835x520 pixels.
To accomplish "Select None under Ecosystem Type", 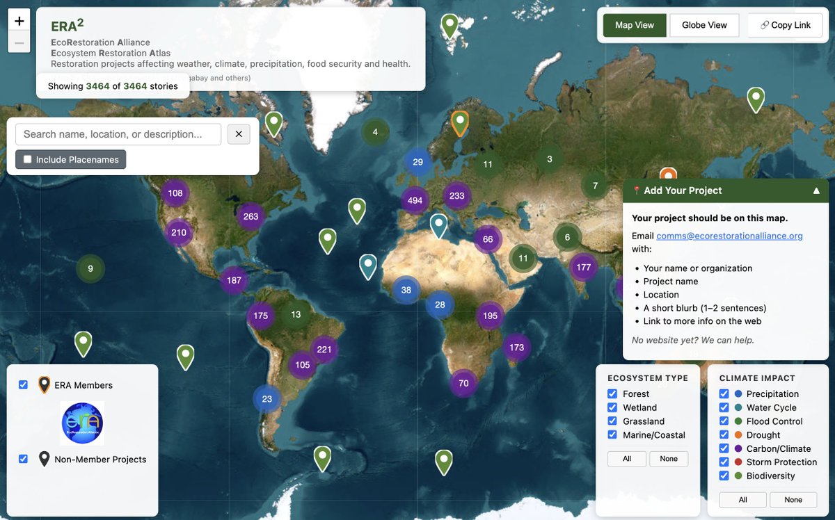I will tap(669, 459).
